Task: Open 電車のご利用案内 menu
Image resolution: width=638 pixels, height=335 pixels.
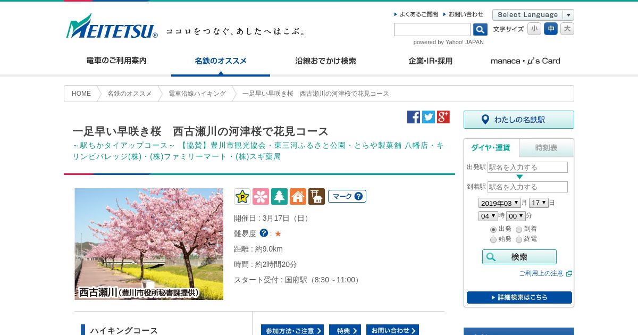Action: (x=116, y=61)
